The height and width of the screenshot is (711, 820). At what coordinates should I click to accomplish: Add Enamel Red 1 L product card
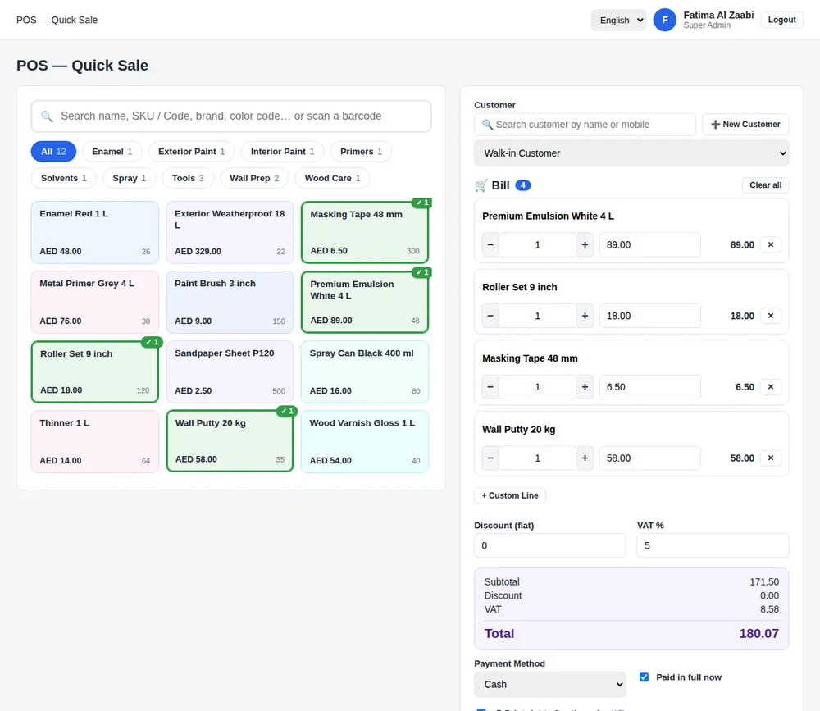[94, 232]
